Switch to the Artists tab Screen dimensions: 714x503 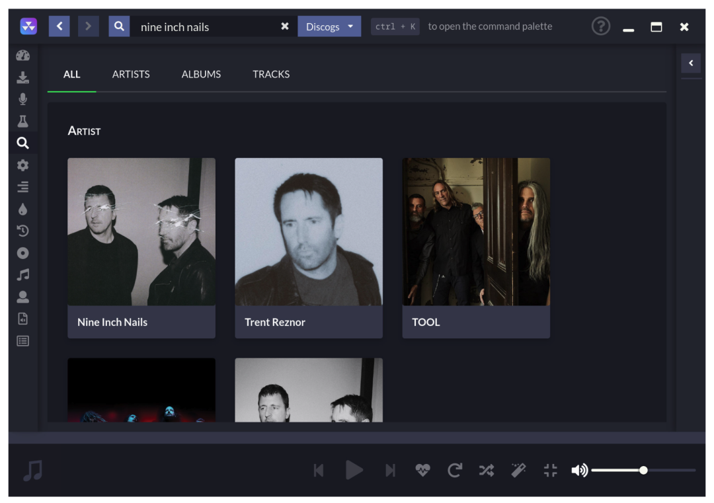pyautogui.click(x=131, y=74)
